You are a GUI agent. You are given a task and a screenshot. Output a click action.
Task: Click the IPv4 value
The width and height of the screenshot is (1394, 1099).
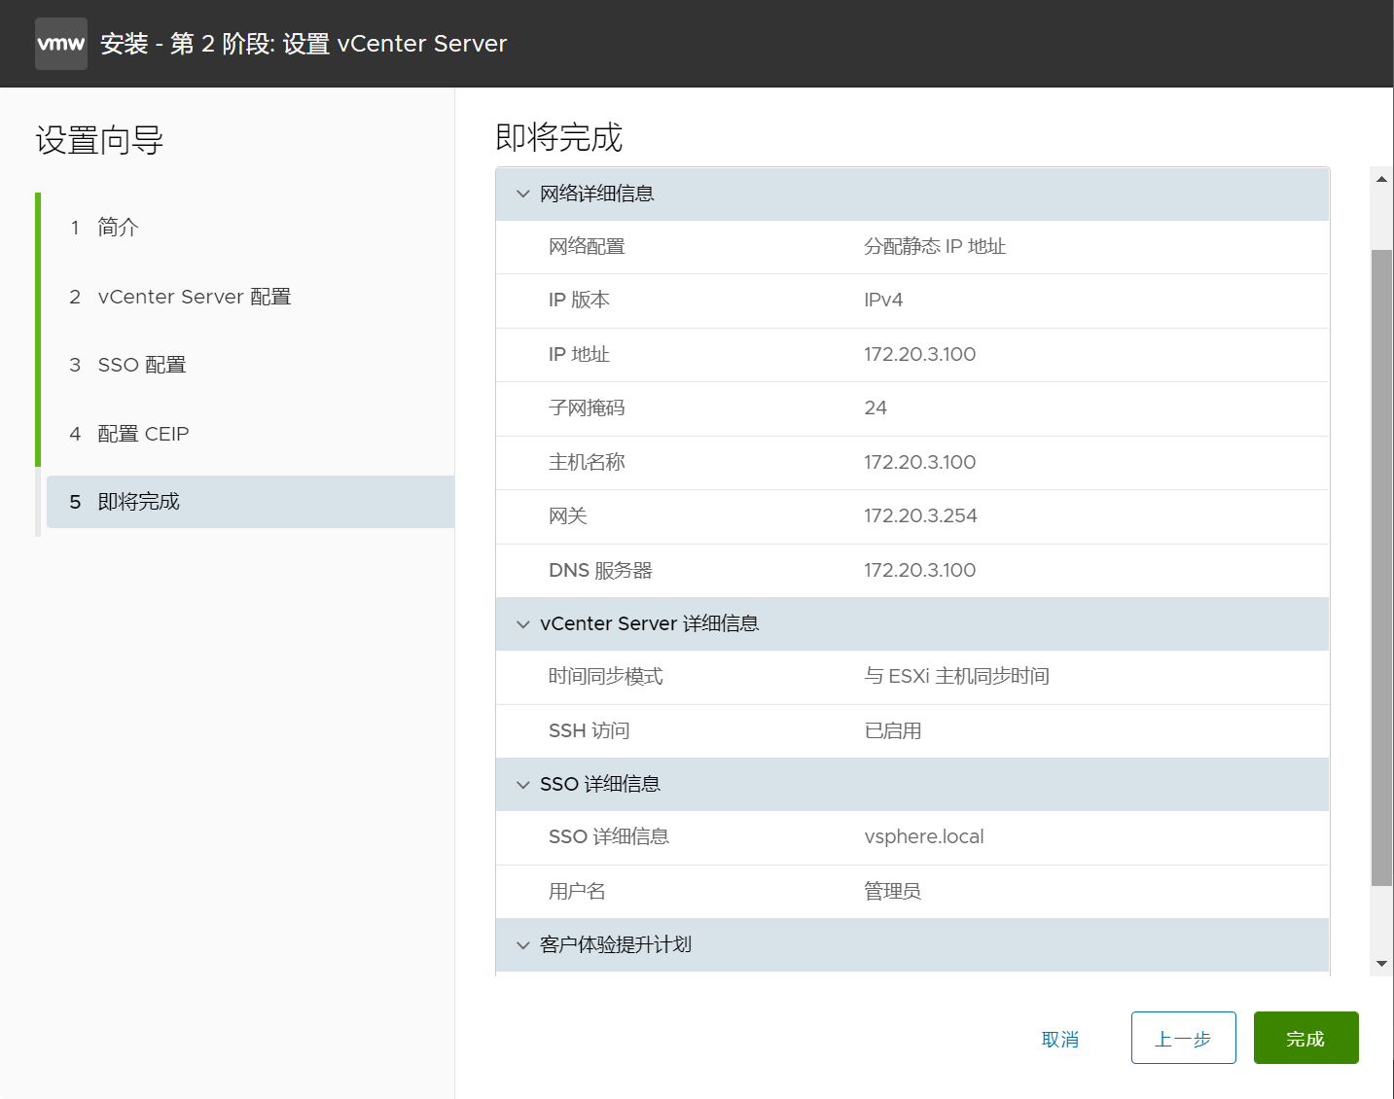(x=883, y=300)
